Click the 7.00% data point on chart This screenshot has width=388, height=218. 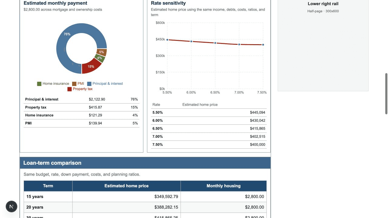pyautogui.click(x=239, y=45)
